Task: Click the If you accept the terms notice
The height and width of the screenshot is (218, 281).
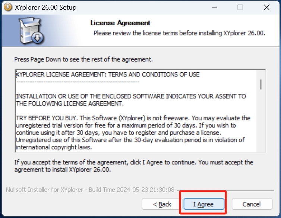Action: point(133,166)
